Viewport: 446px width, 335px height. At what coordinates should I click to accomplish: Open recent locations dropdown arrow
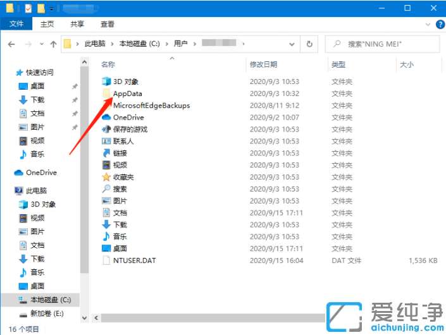click(42, 44)
